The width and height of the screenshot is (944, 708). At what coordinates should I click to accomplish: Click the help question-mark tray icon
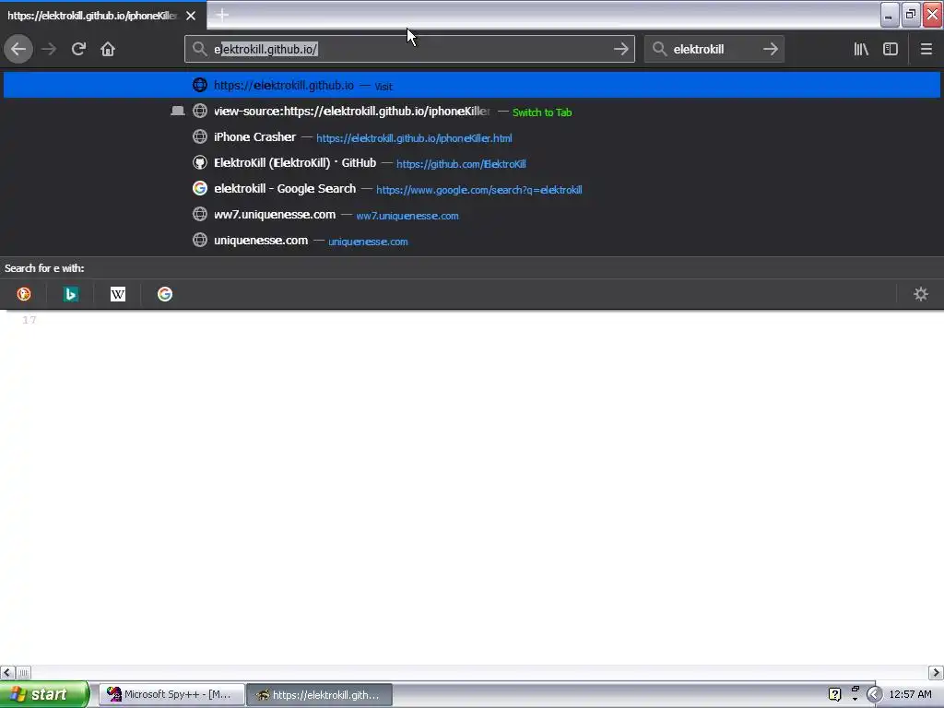point(834,695)
